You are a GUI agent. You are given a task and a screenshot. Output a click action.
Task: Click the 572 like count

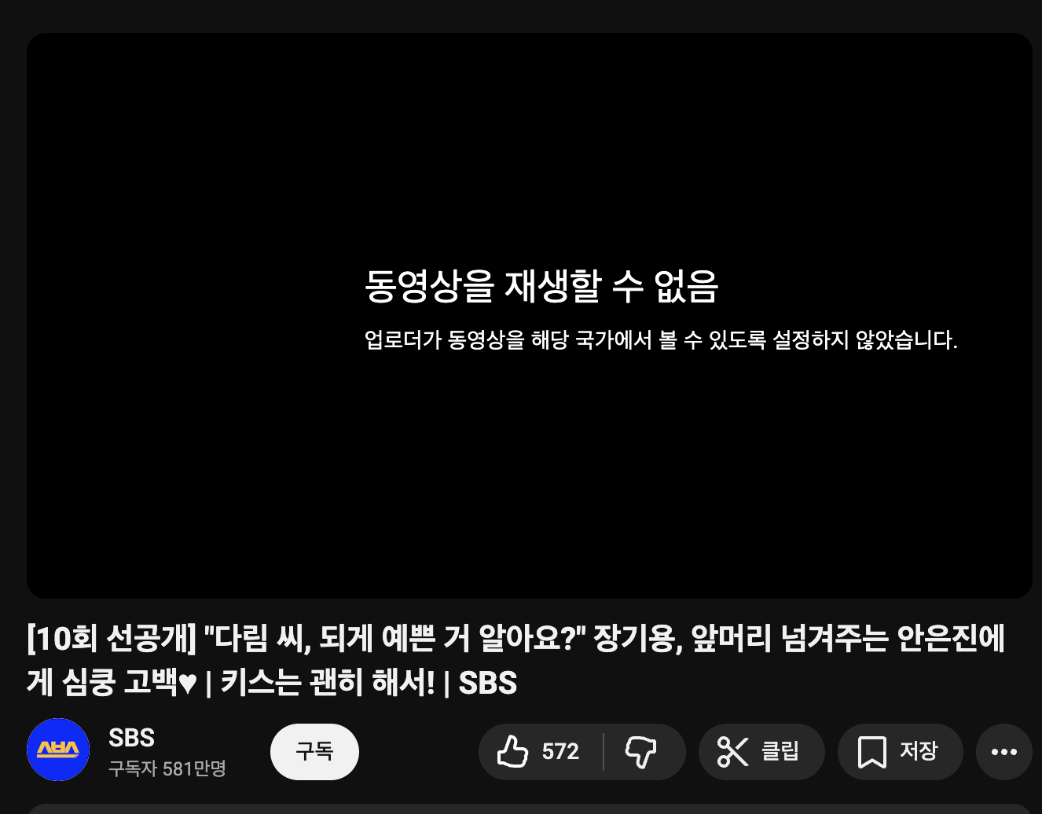tap(560, 752)
